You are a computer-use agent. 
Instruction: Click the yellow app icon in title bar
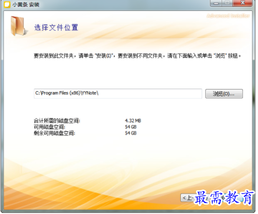7,5
